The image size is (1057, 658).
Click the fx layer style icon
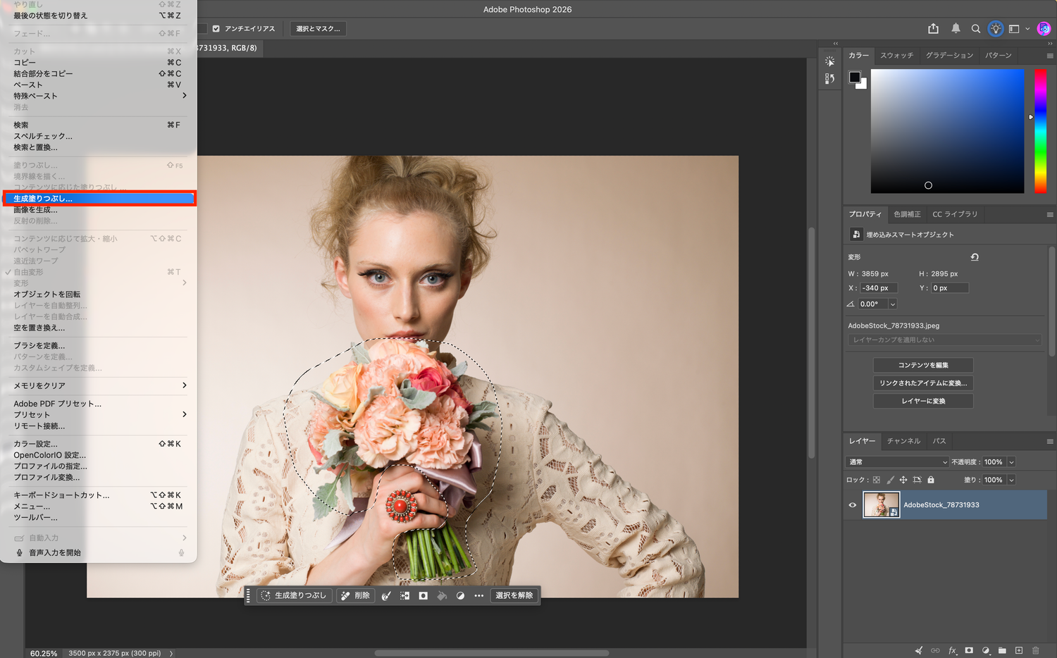click(x=952, y=650)
